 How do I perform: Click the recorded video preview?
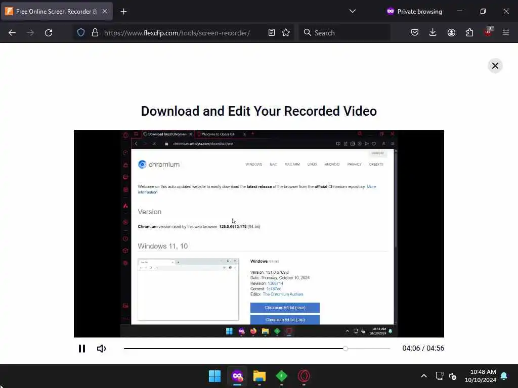(258, 233)
